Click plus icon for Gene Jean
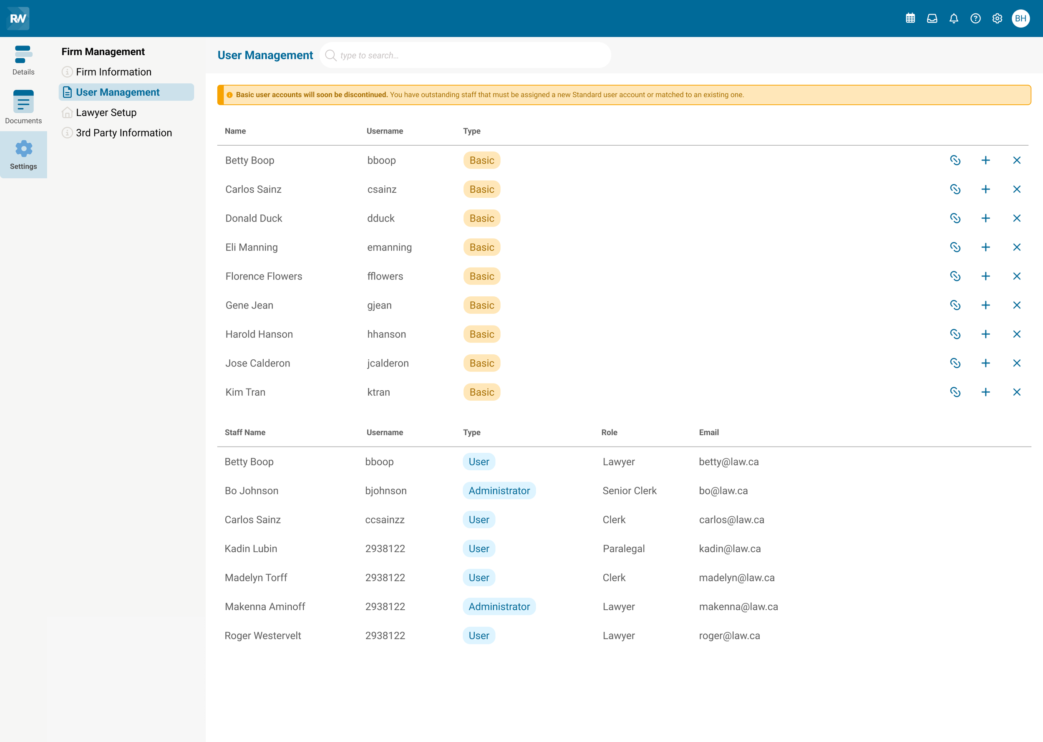 [985, 305]
